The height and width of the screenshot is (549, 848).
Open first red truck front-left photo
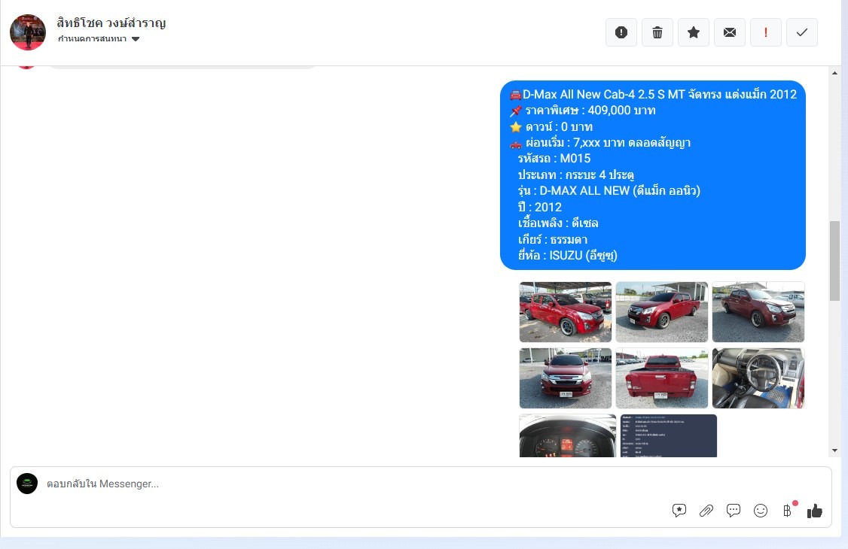coord(566,312)
